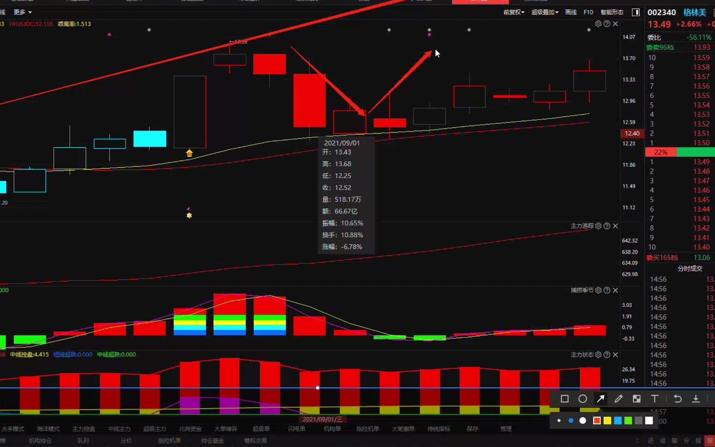Open help icon of 主力追踪 panel

click(607, 226)
